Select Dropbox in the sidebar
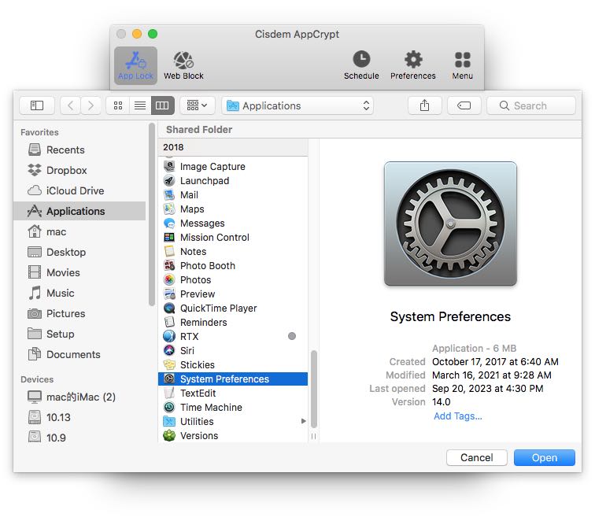This screenshot has height=521, width=595. click(79, 170)
